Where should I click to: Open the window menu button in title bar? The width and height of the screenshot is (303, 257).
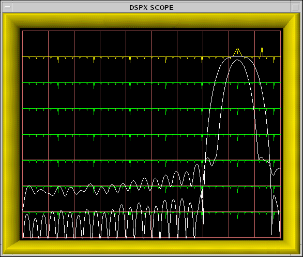click(x=7, y=7)
